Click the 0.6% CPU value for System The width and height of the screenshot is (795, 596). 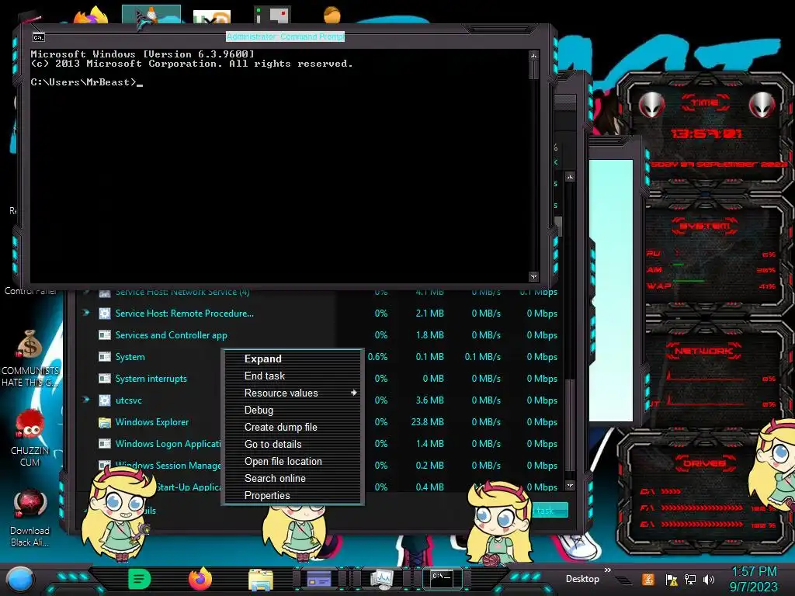[378, 357]
